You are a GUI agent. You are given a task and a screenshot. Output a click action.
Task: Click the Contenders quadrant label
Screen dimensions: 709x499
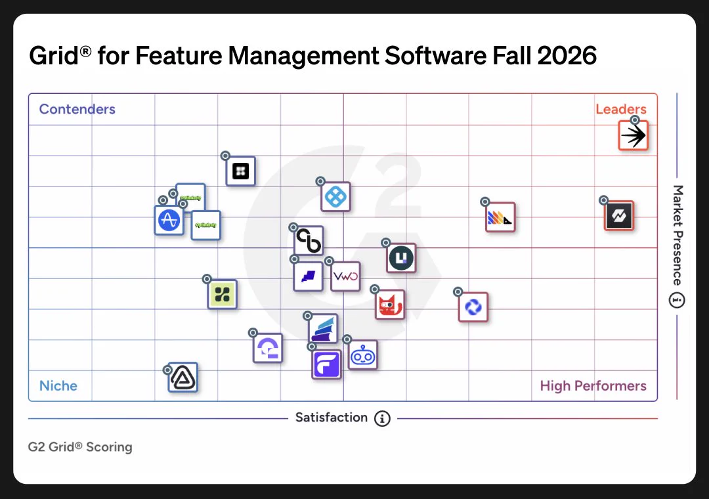pyautogui.click(x=77, y=109)
